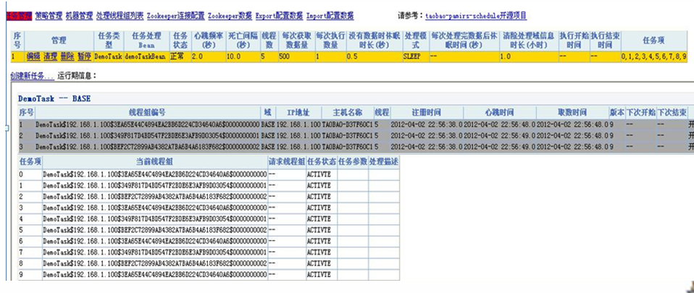Image resolution: width=694 pixels, height=293 pixels.
Task: Click 清理 link for DemoTask
Action: 50,56
